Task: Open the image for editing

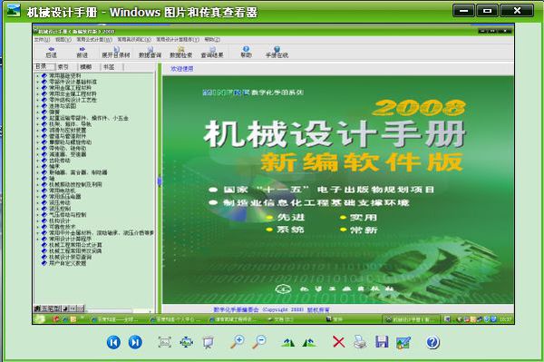Action: (x=403, y=343)
